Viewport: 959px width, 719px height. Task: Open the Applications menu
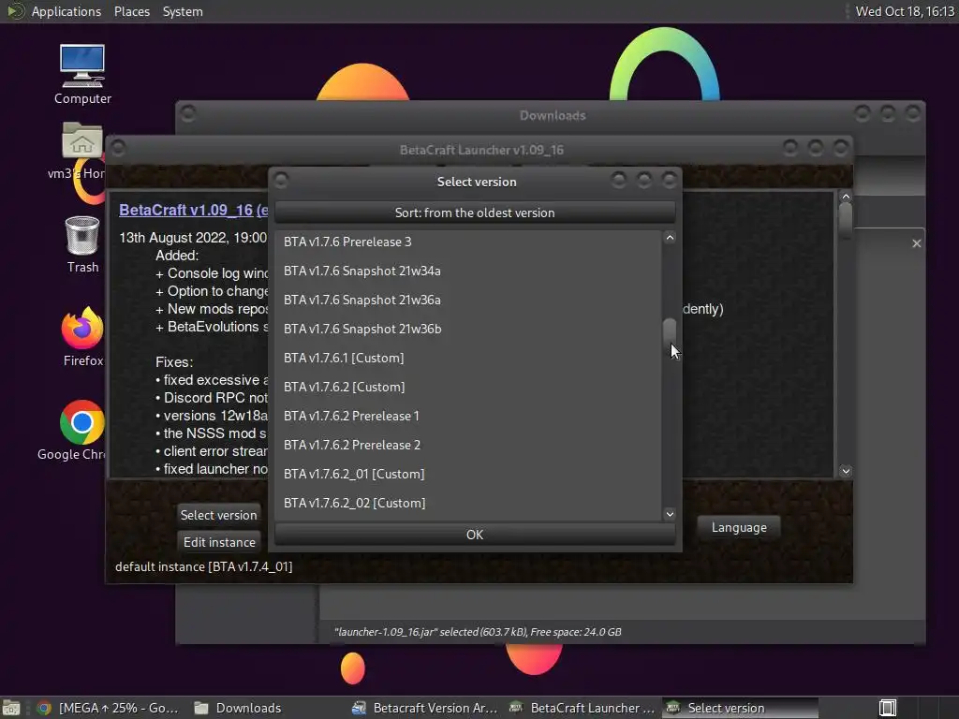tap(66, 11)
